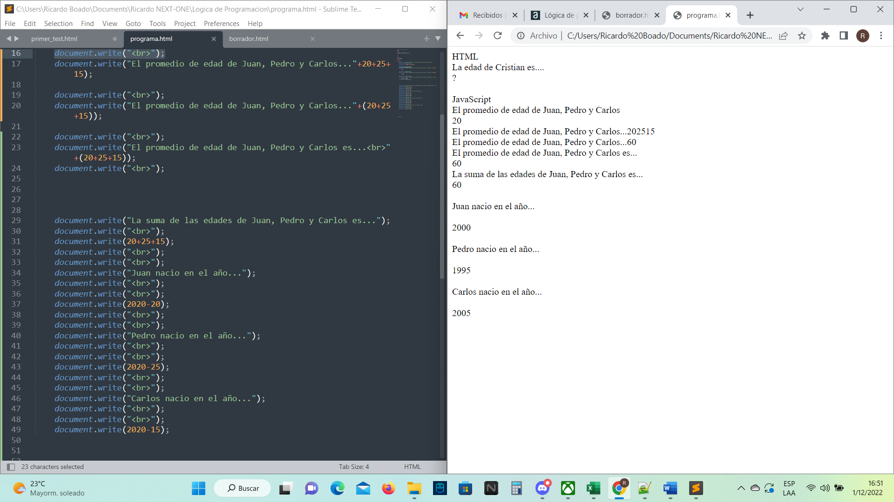Click the Buscar taskbar search box
Viewport: 894px width, 502px height.
click(242, 488)
